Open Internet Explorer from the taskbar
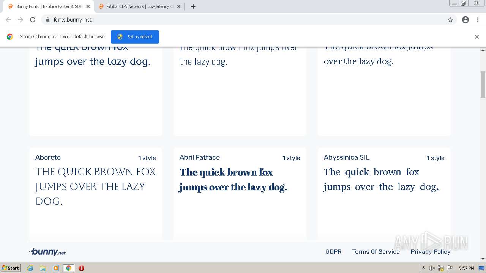 30,268
